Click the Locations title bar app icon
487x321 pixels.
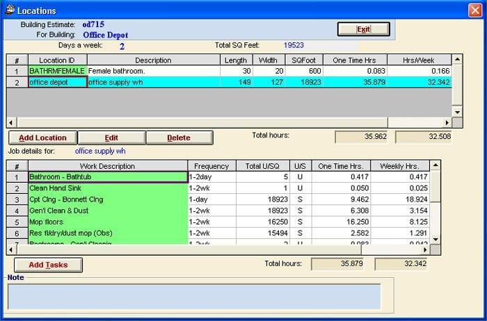tap(10, 10)
